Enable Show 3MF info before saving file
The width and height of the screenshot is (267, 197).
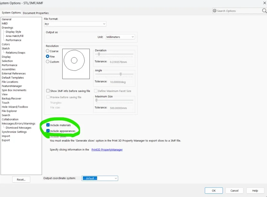coord(48,91)
